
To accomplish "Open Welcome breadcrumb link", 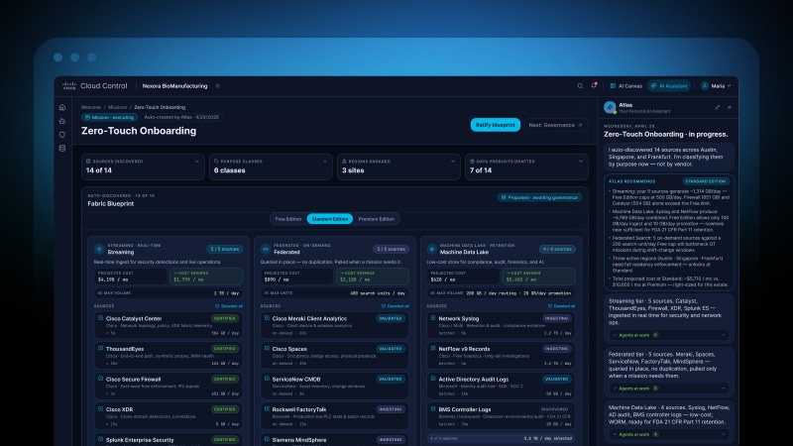I will click(91, 107).
